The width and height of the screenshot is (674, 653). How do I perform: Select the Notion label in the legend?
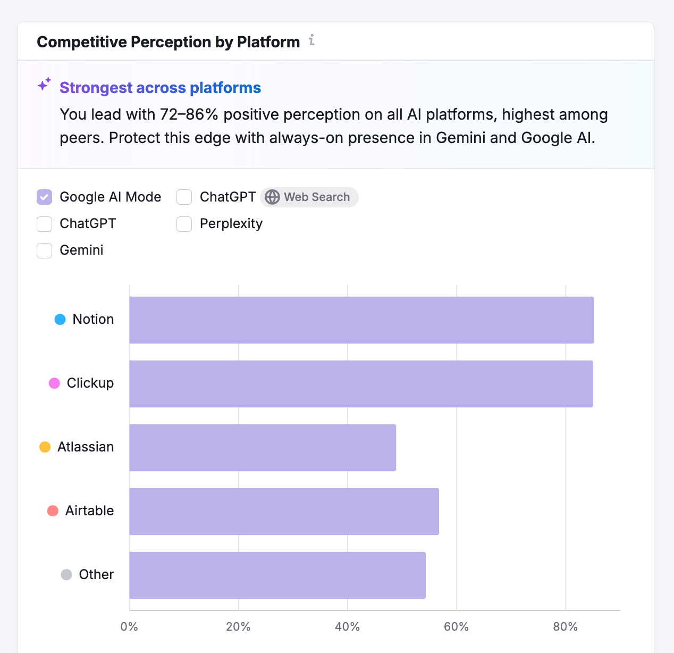coord(92,319)
